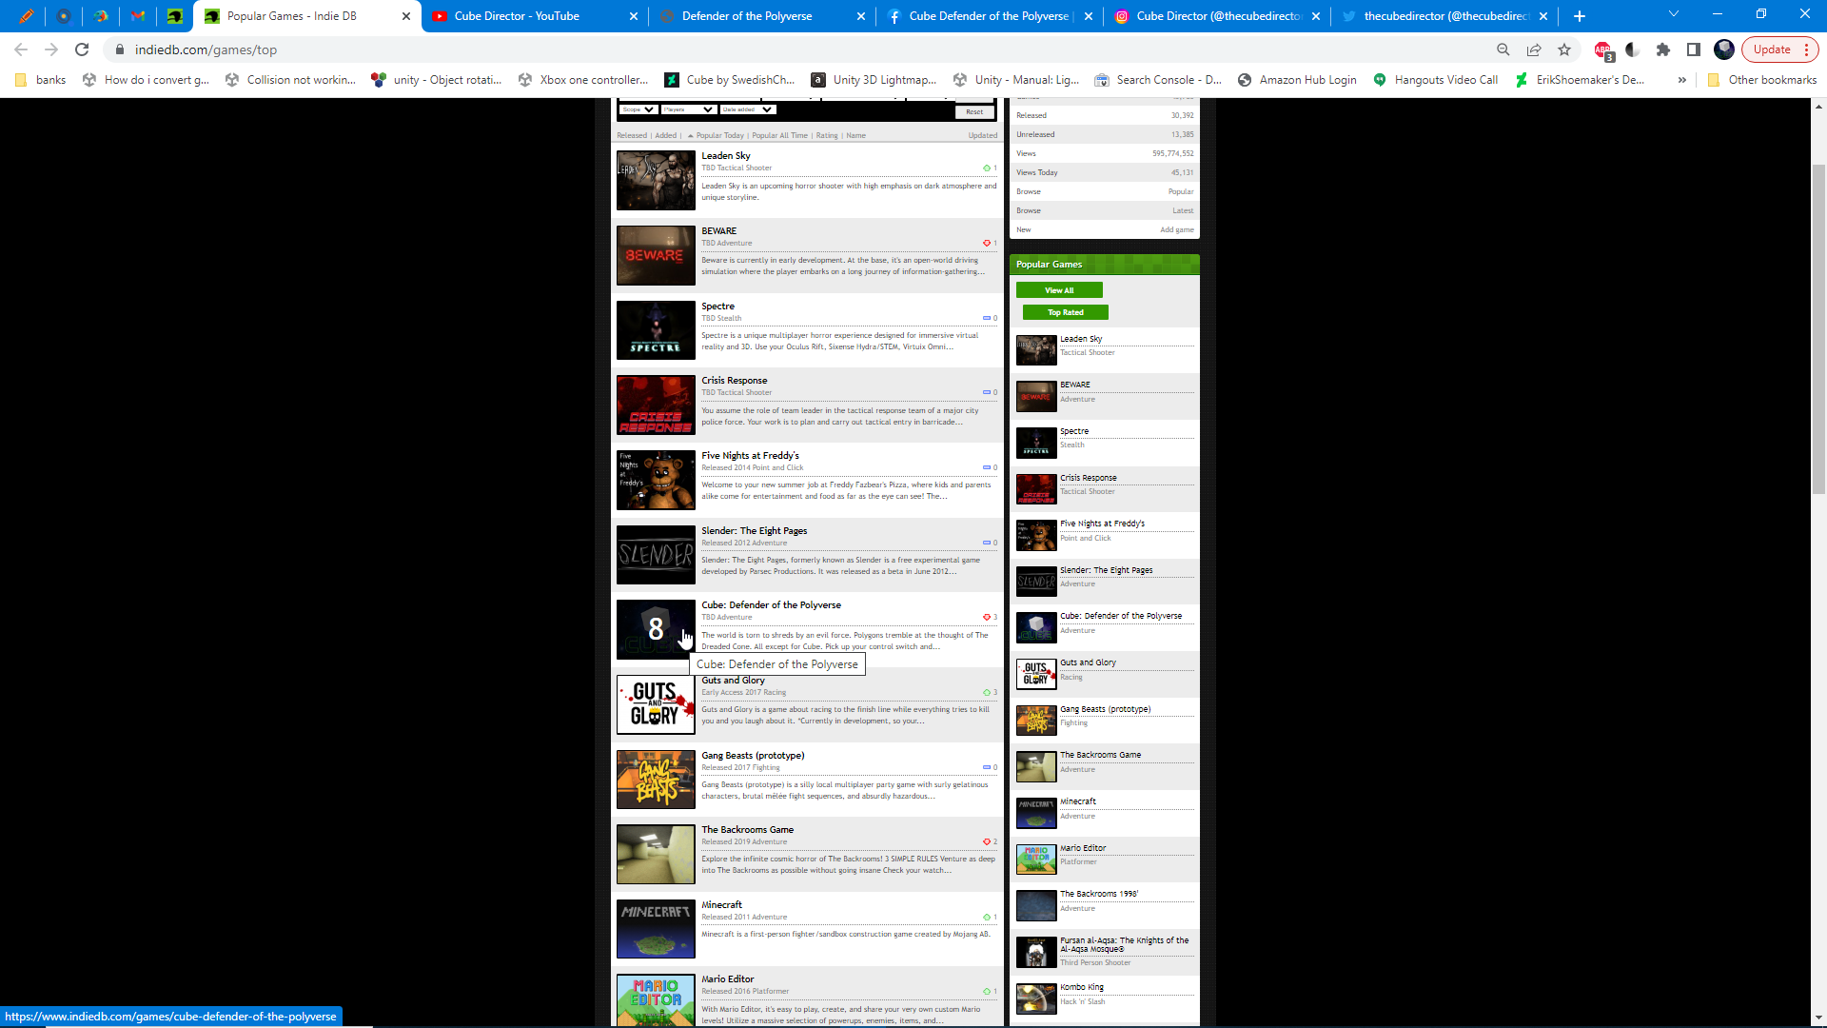Viewport: 1827px width, 1028px height.
Task: Open the Chrome profile avatar
Action: click(x=1724, y=49)
